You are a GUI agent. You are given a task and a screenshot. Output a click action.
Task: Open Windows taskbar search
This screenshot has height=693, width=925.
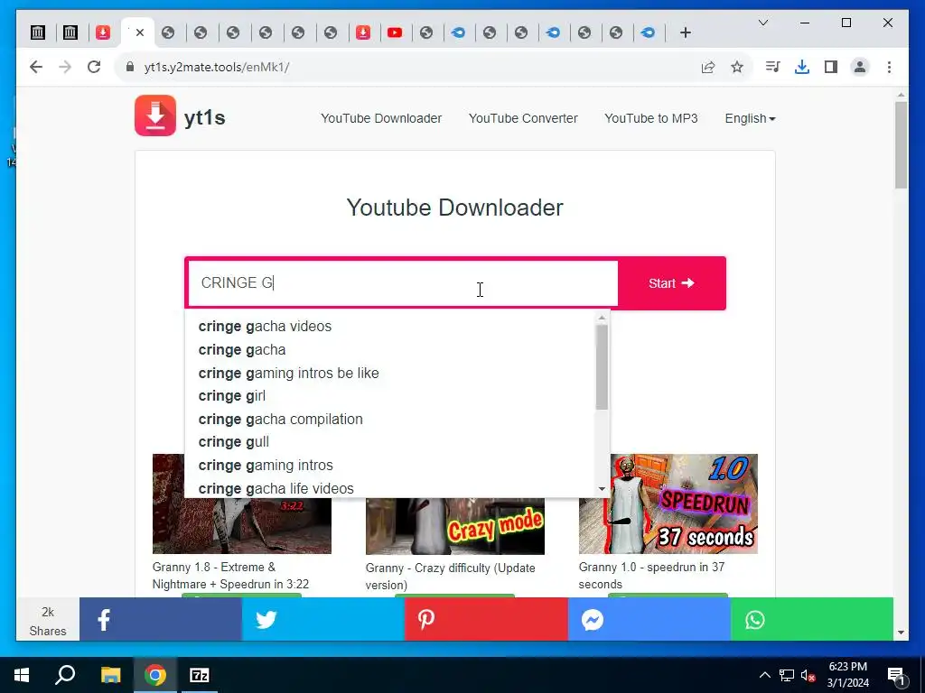65,675
